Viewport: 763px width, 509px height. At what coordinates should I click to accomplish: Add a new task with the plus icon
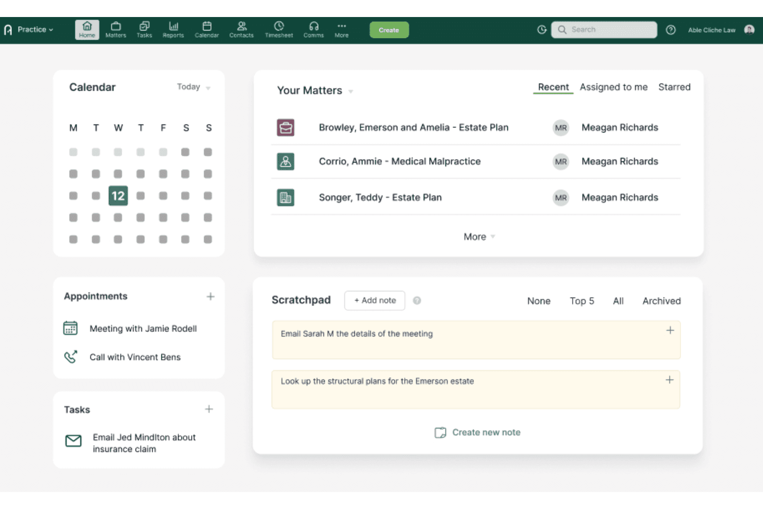(x=209, y=409)
